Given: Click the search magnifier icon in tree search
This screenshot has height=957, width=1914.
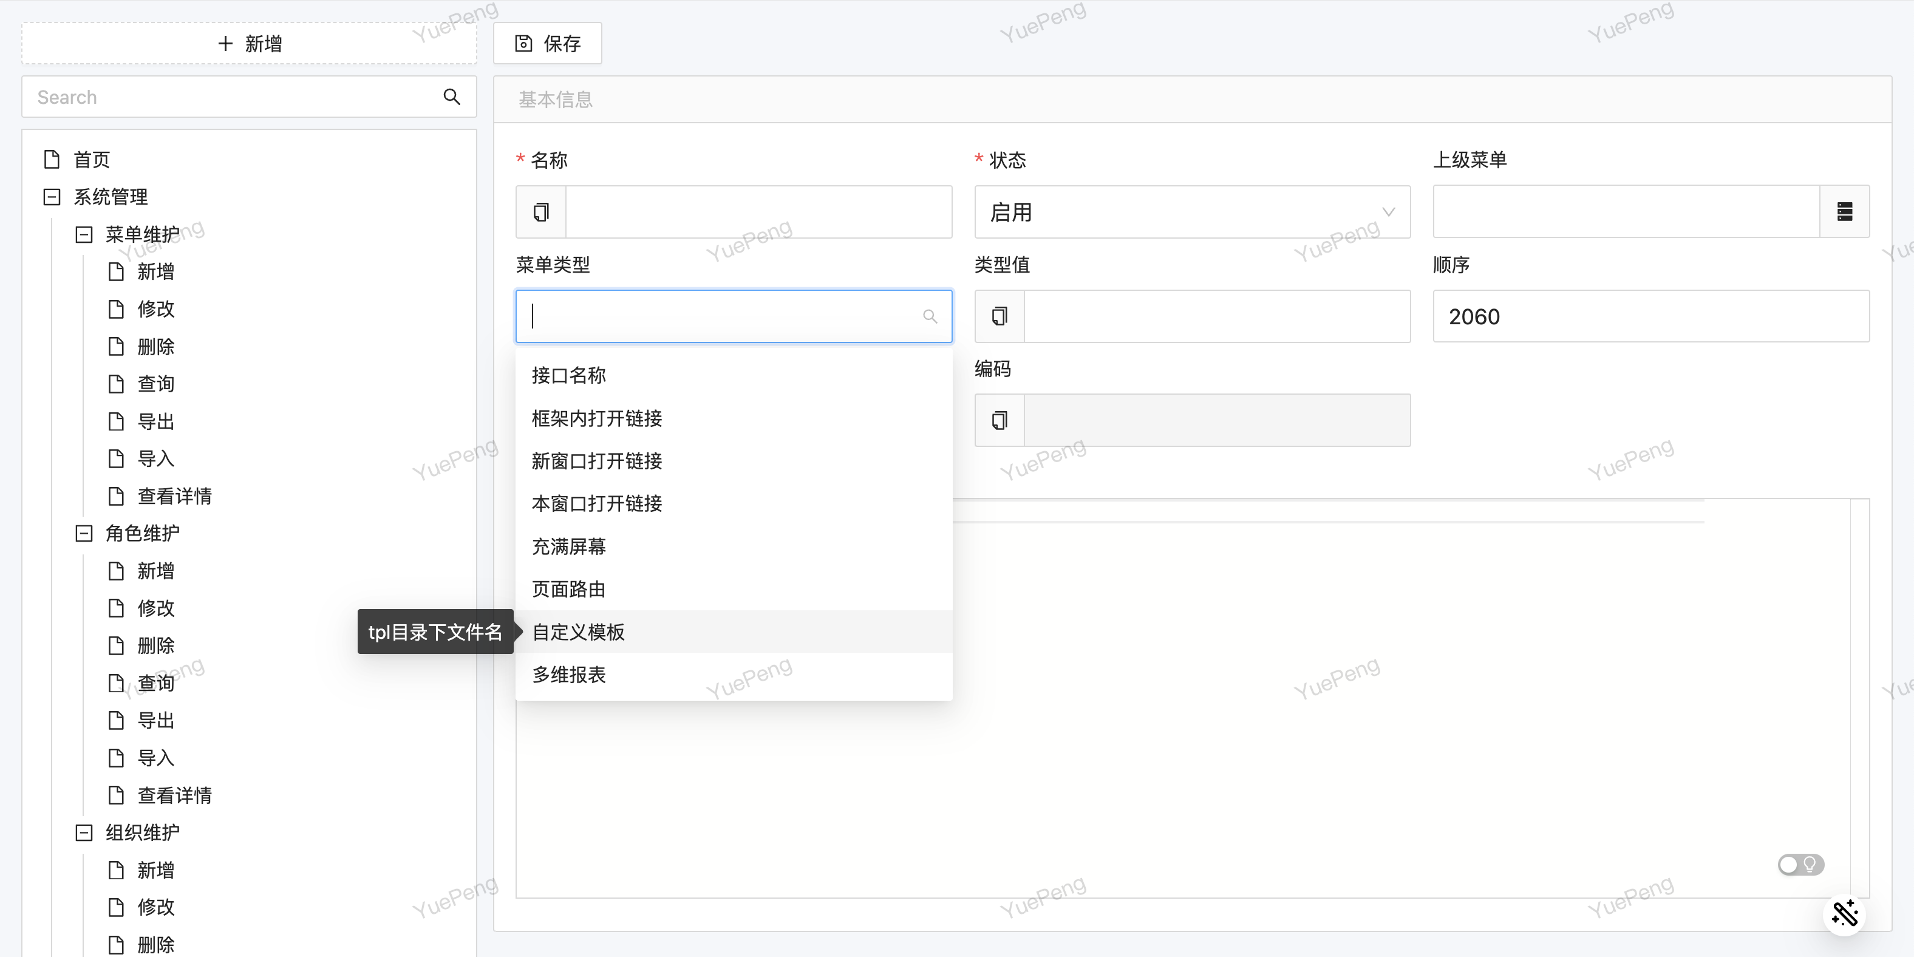Looking at the screenshot, I should 451,97.
